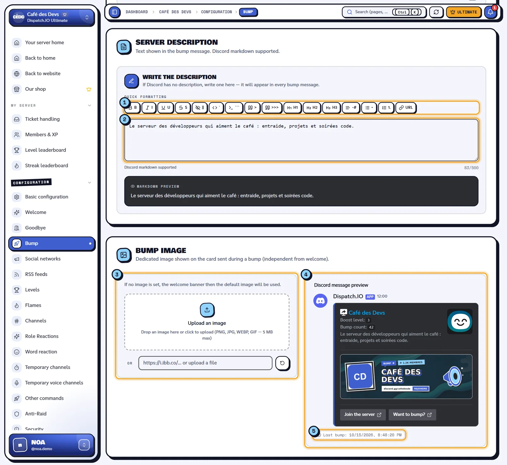Apply strikethrough formatting button
The width and height of the screenshot is (507, 465).
click(183, 108)
